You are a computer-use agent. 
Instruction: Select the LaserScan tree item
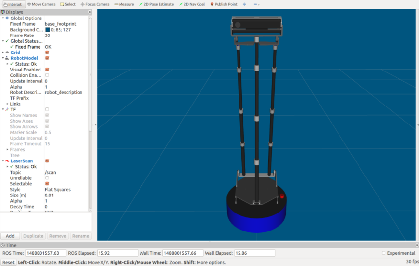click(21, 161)
